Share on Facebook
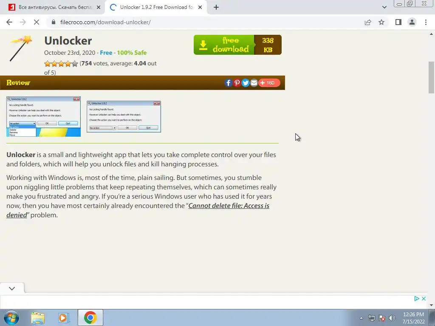 (228, 83)
